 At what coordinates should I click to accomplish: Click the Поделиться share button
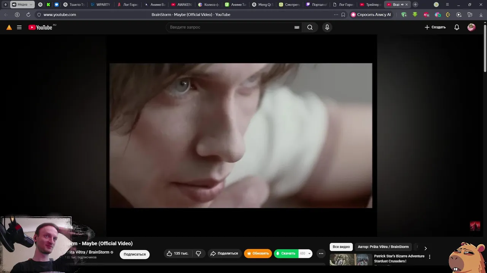click(224, 253)
